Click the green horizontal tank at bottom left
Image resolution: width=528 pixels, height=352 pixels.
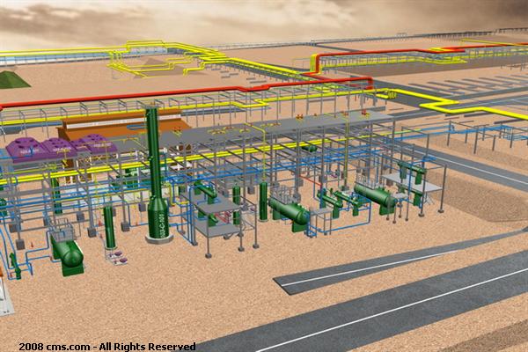[68, 252]
